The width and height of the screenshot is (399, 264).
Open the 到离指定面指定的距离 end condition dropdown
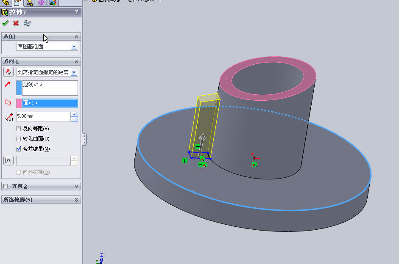pyautogui.click(x=74, y=72)
